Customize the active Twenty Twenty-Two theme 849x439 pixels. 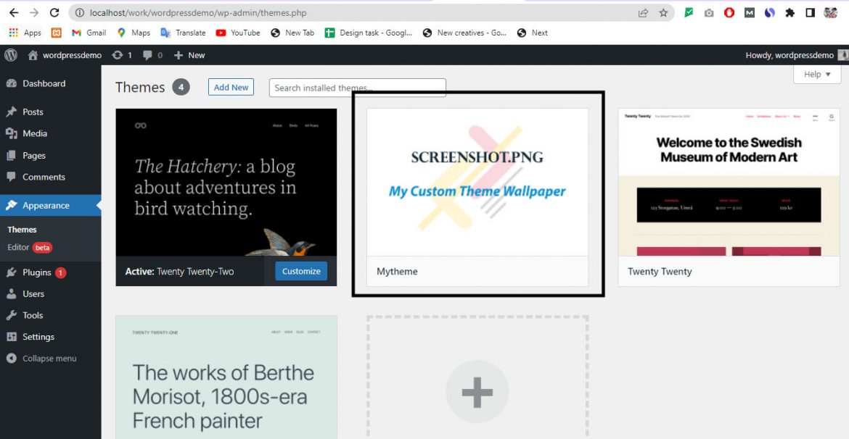tap(300, 270)
